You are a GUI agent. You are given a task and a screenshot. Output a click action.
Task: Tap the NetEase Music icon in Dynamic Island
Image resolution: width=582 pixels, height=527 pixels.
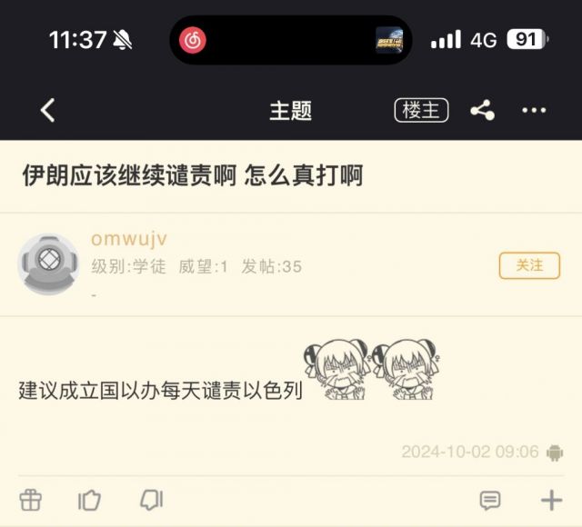(193, 40)
